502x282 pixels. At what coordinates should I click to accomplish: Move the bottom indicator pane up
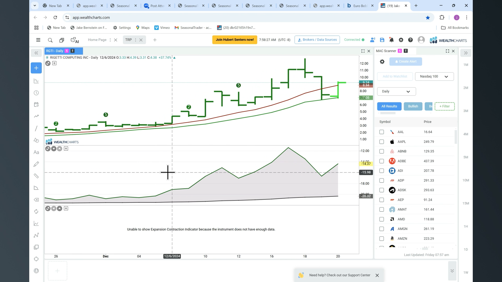[59, 208]
